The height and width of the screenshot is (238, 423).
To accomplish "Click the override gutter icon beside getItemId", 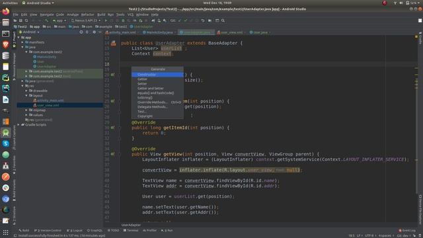I will tap(113, 128).
